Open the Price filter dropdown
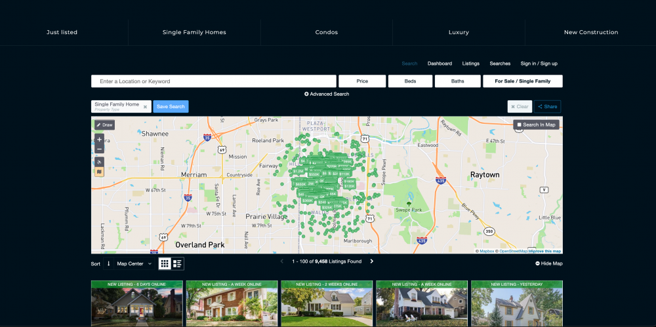 361,81
